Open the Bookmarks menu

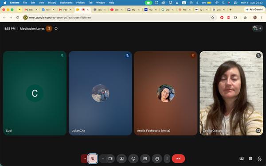coord(66,3)
